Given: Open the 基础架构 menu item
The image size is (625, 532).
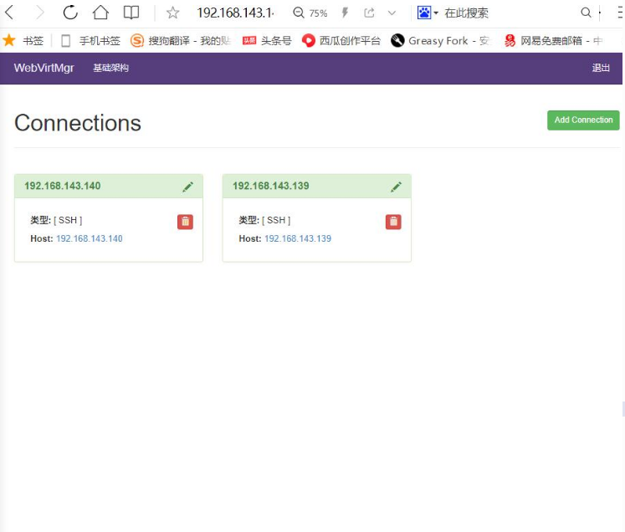Looking at the screenshot, I should [110, 68].
